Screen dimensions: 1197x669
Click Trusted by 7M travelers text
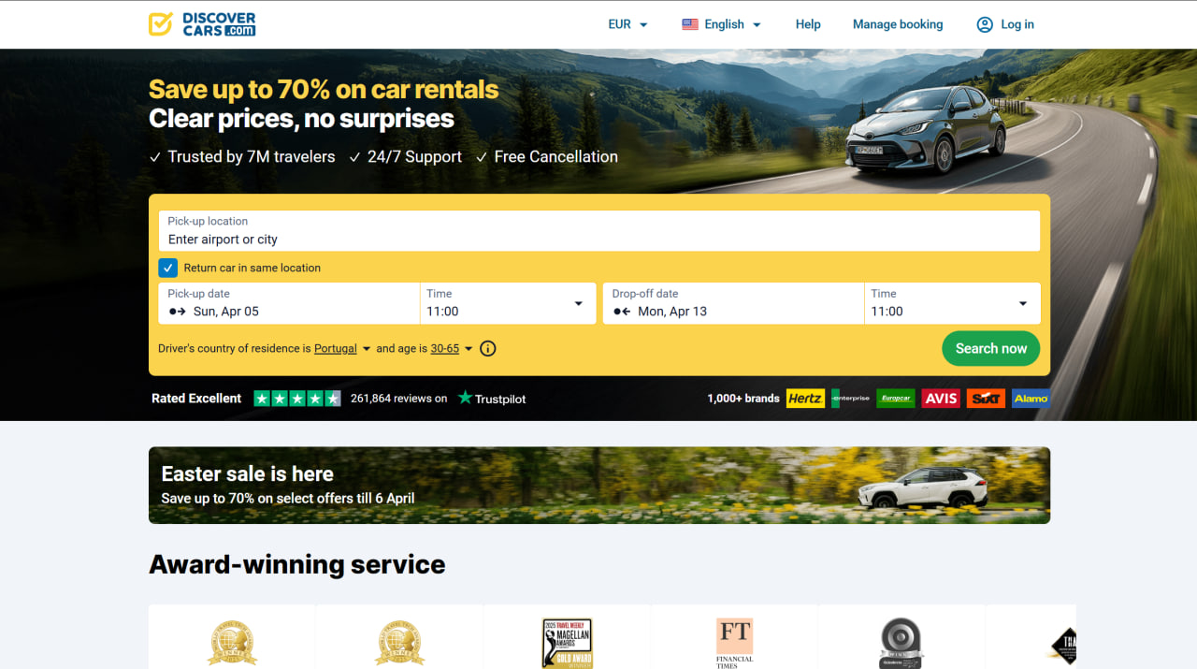(x=251, y=157)
